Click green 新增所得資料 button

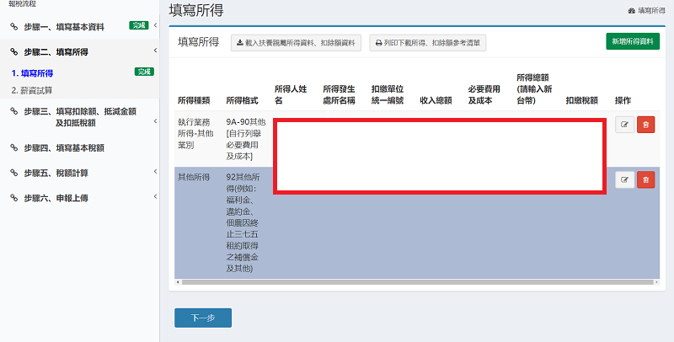[633, 41]
